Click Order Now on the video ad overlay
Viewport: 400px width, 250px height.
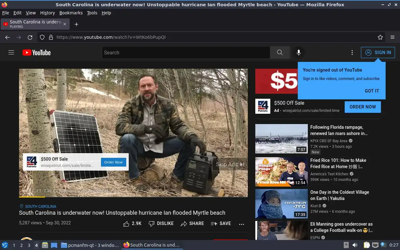[113, 162]
